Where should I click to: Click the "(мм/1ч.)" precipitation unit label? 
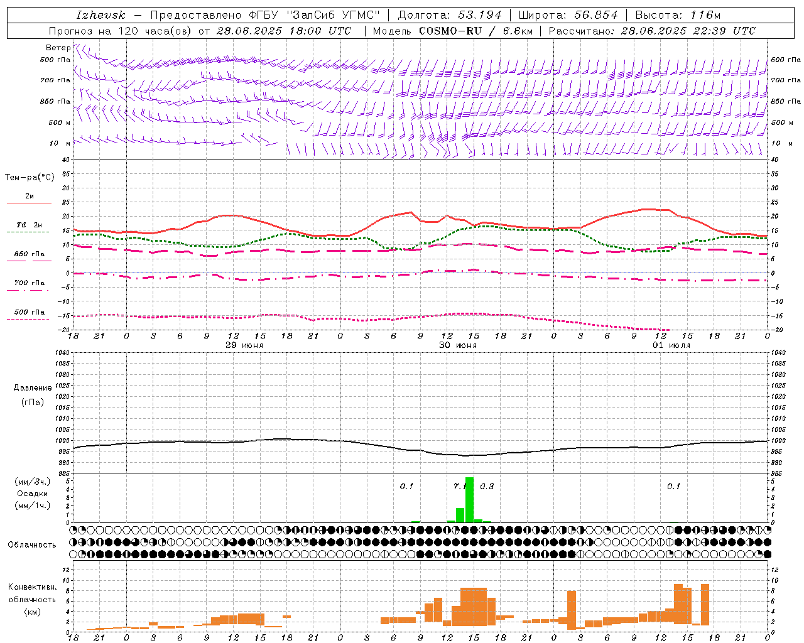click(33, 505)
